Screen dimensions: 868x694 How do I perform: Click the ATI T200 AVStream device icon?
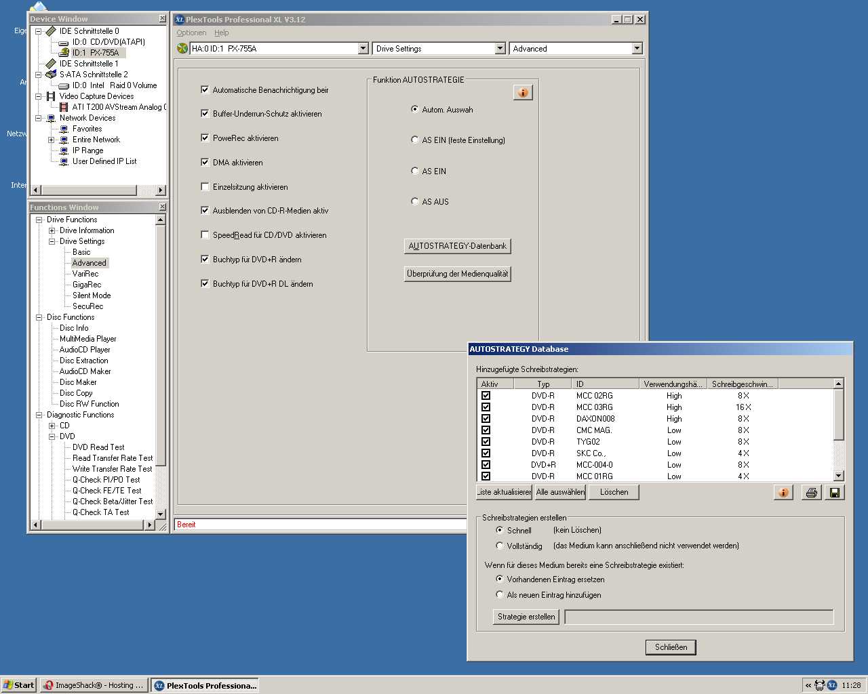(x=64, y=107)
